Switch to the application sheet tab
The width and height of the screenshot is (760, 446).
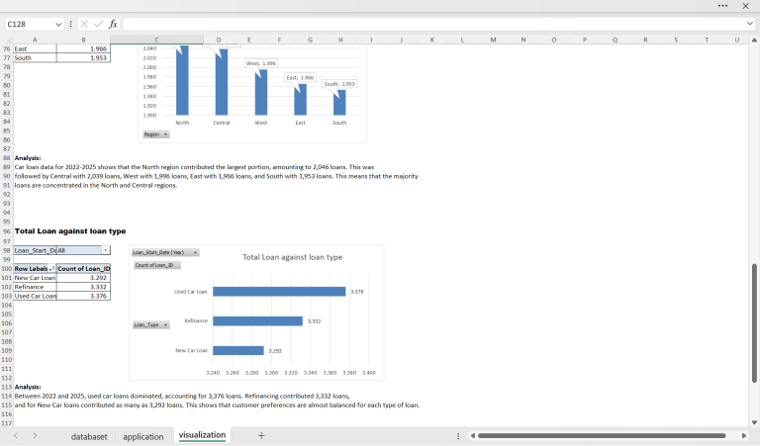(x=143, y=436)
